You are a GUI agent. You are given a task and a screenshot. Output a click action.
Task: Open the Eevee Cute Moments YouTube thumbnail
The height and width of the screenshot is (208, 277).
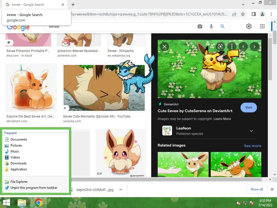104,88
